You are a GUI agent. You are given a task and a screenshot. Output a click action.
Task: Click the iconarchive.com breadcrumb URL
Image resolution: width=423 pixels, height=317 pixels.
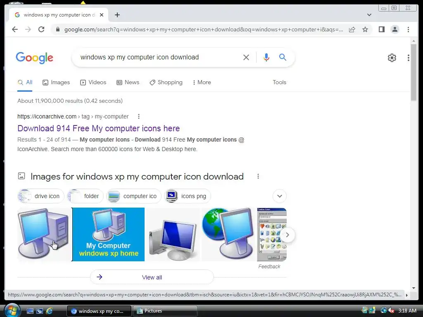(73, 116)
